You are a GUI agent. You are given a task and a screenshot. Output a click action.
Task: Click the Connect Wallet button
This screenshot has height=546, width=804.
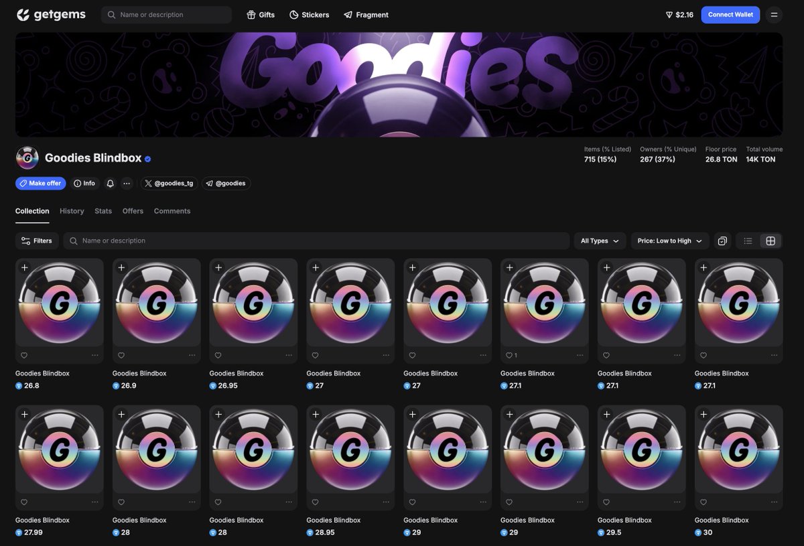coord(730,15)
